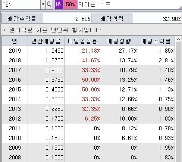Click the 13.25% payout ratio value
Viewport: 182px width, 162px height.
pyautogui.click(x=128, y=80)
